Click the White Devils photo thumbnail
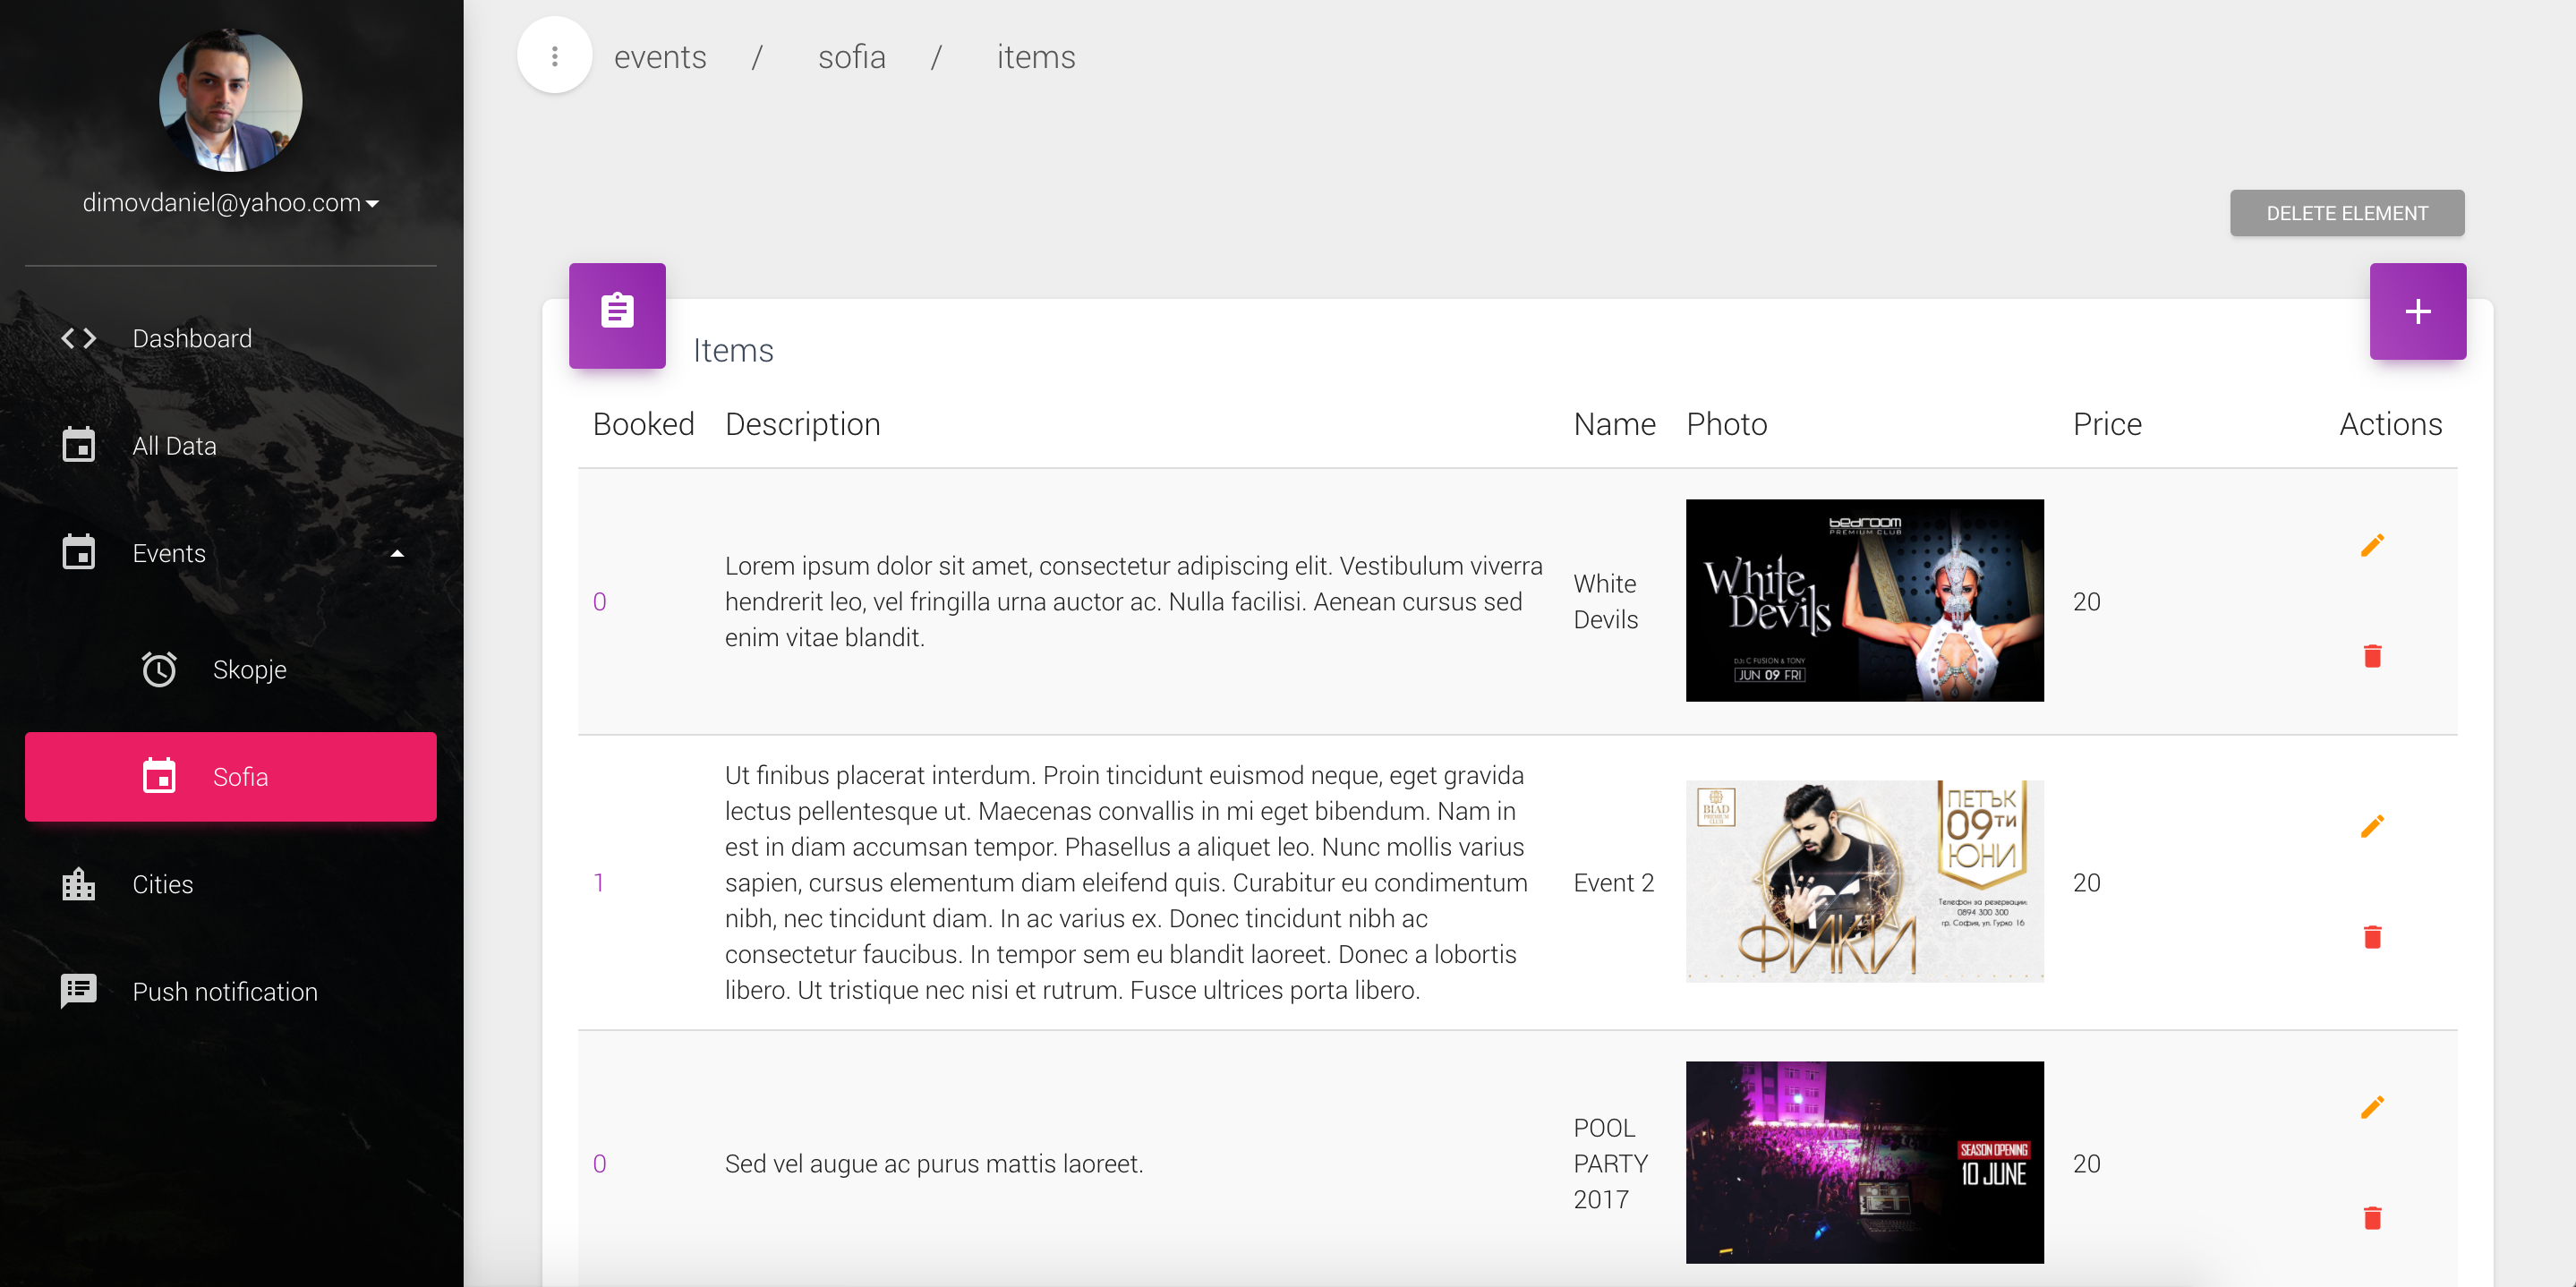The image size is (2576, 1287). tap(1864, 600)
